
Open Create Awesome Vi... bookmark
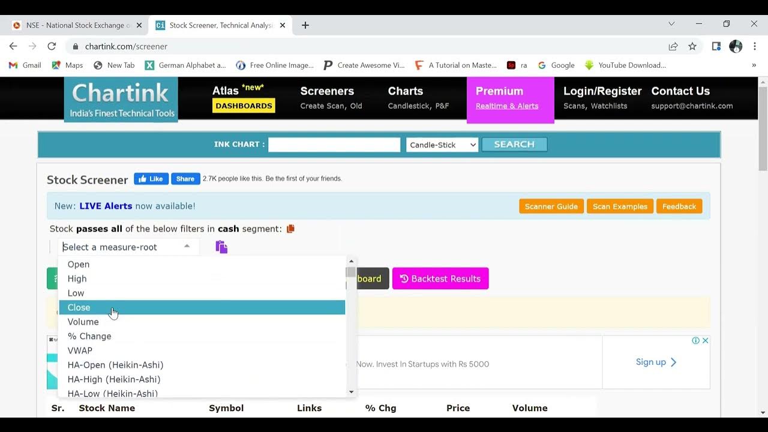pyautogui.click(x=364, y=65)
